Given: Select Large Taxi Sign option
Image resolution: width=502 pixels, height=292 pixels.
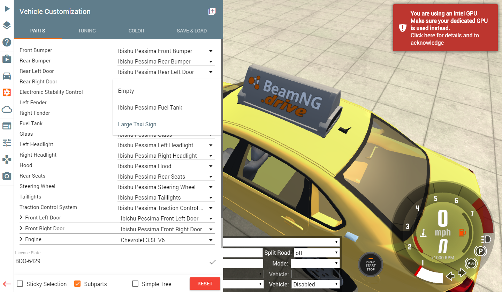Looking at the screenshot, I should 167,124.
